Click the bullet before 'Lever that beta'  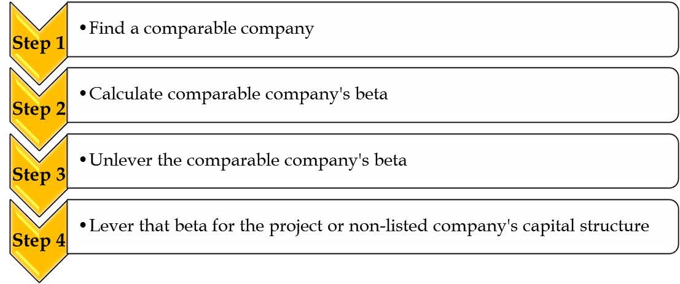(83, 226)
